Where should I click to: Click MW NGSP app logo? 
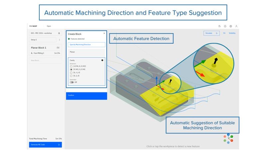click(x=33, y=26)
